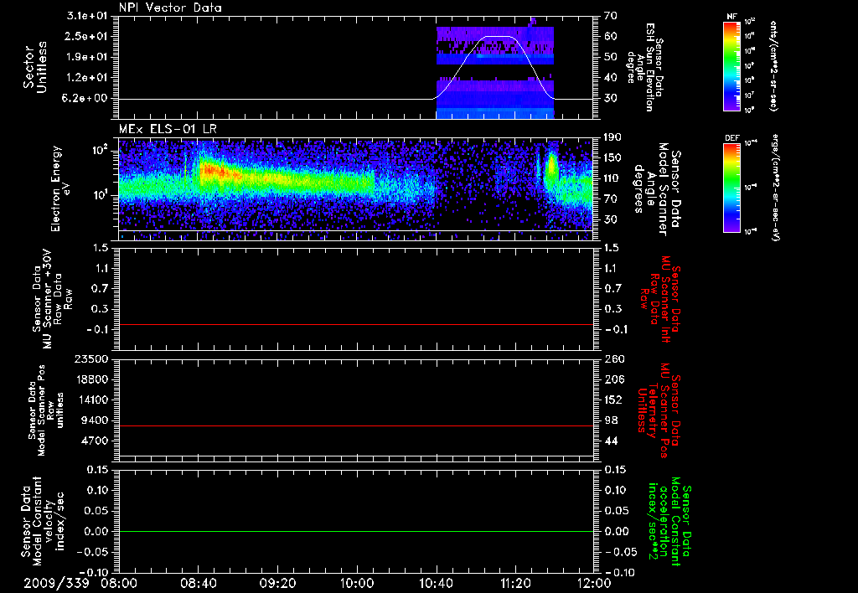Click the '110' scanner angle tick
The image size is (858, 593).
[612, 178]
